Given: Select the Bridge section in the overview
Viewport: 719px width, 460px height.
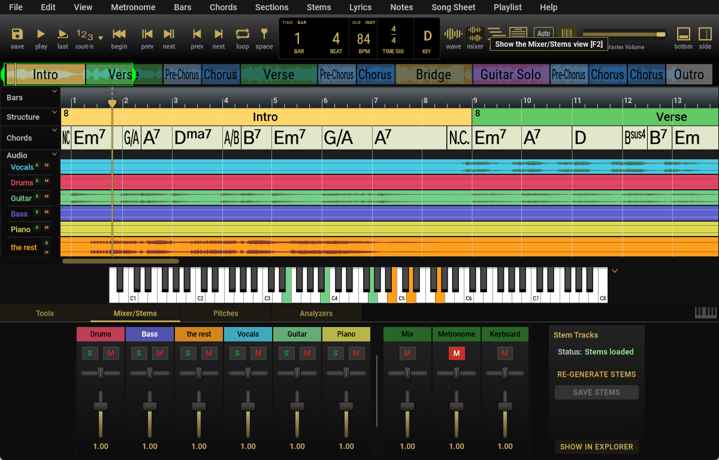Looking at the screenshot, I should 434,75.
